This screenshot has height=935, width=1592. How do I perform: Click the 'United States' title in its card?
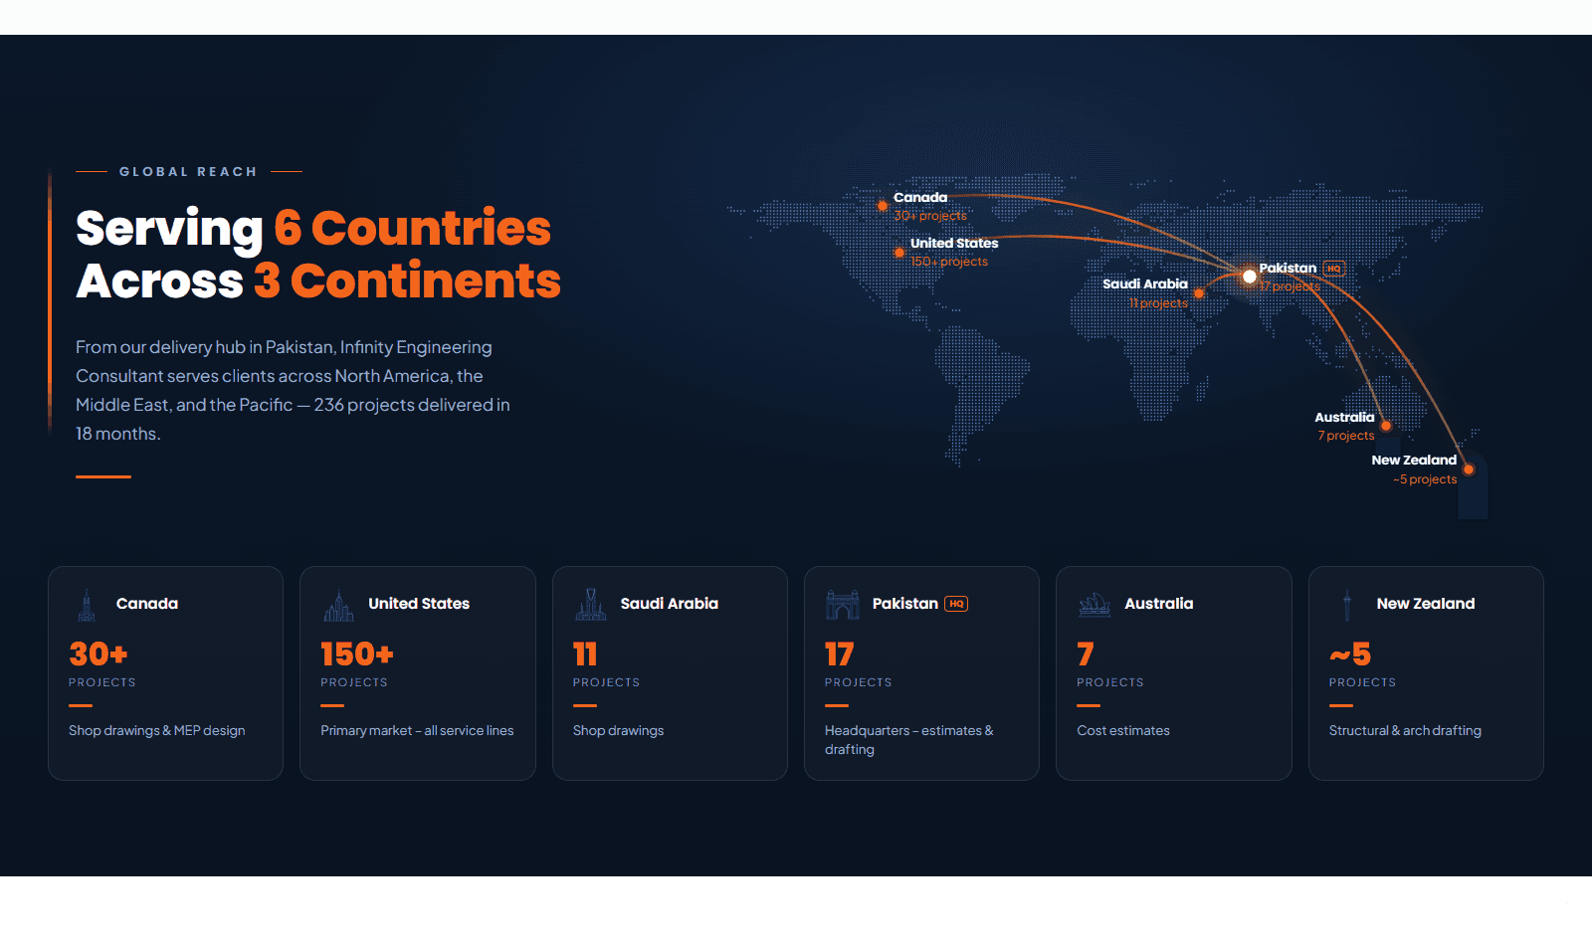tap(419, 604)
